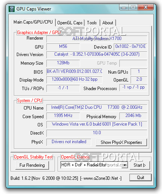Open the About tab
Image resolution: width=162 pixels, height=194 pixels.
pyautogui.click(x=108, y=23)
